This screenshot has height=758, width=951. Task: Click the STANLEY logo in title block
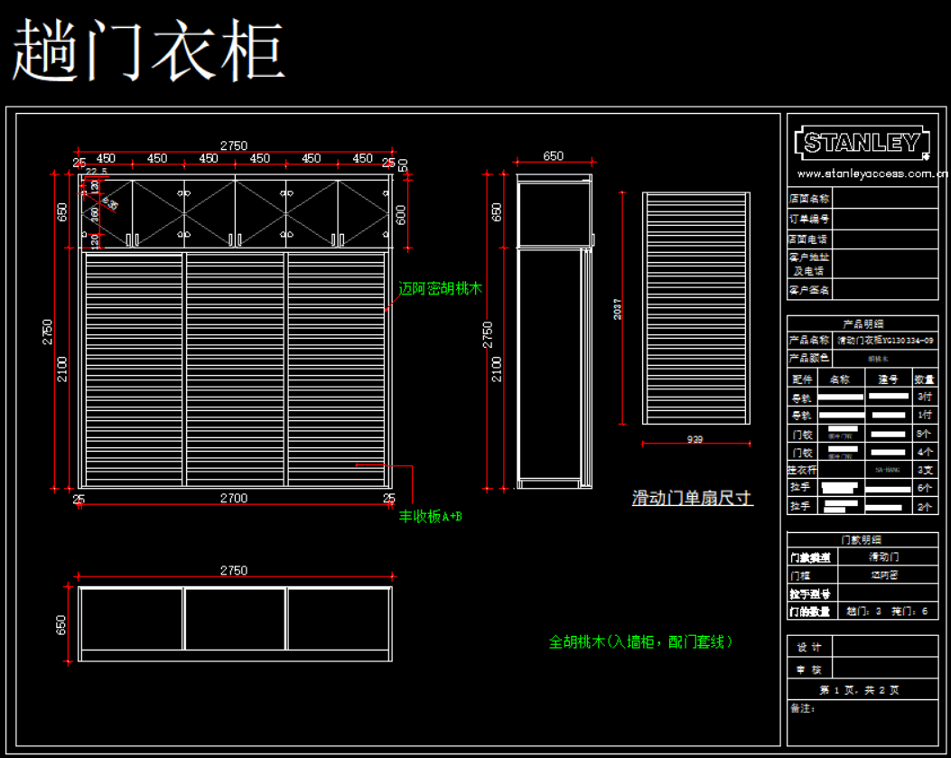tap(862, 142)
